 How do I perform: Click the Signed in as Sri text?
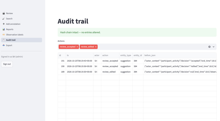point(12,57)
